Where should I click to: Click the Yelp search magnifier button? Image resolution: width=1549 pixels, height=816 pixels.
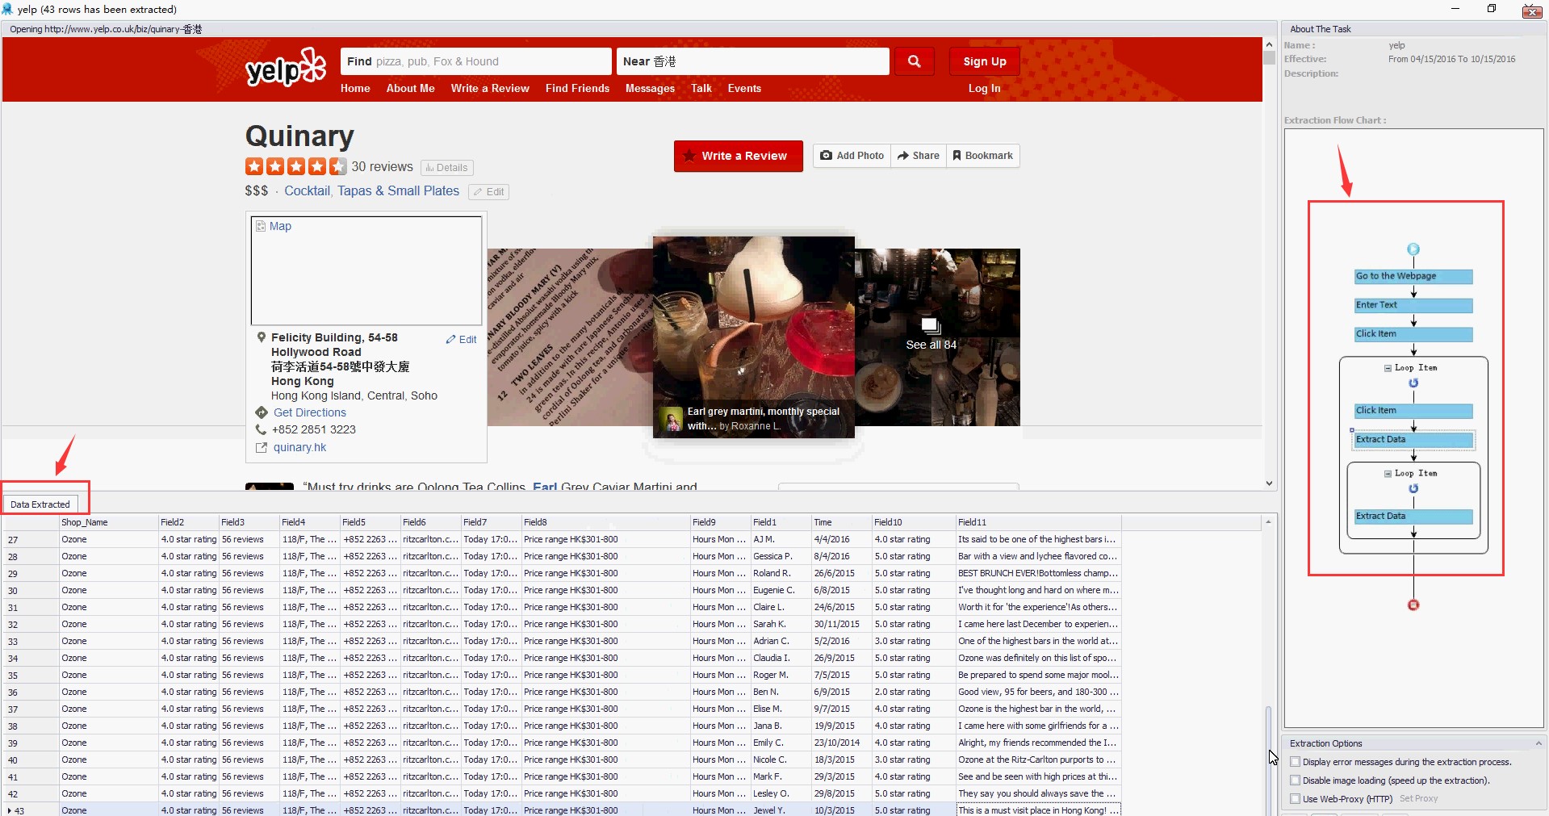(x=914, y=61)
